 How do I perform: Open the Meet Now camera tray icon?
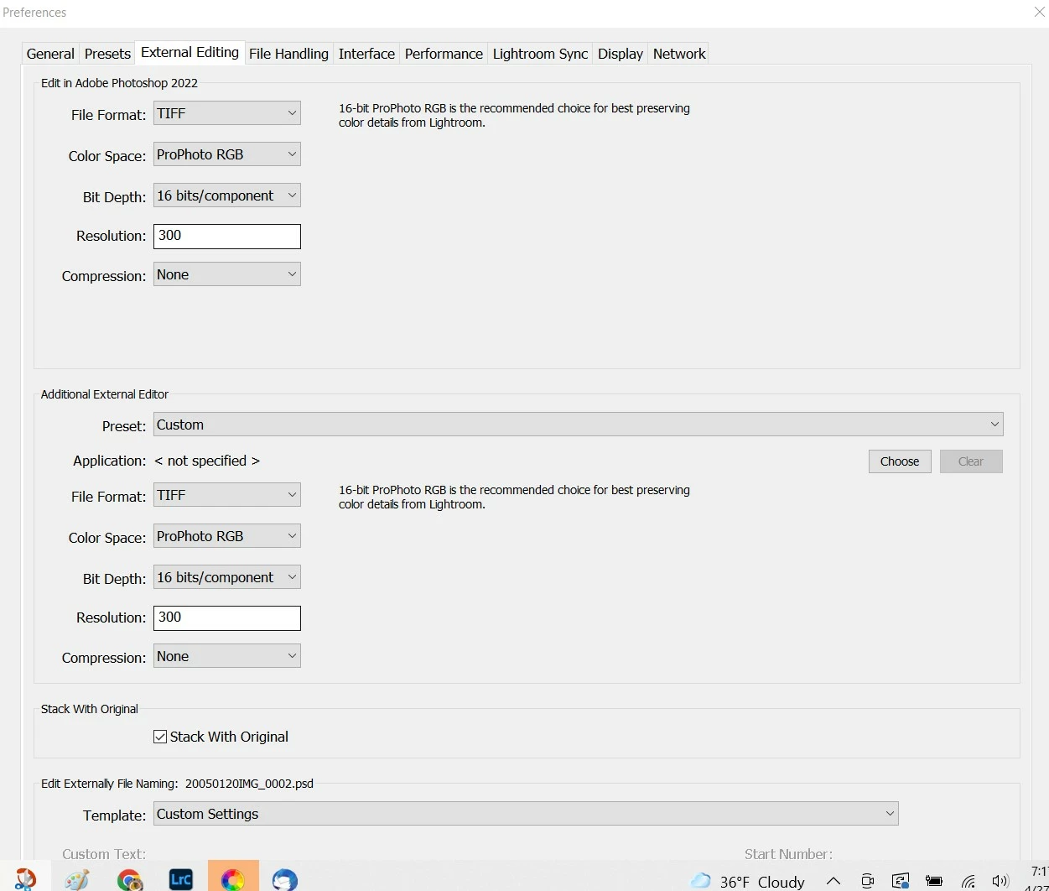[868, 881]
